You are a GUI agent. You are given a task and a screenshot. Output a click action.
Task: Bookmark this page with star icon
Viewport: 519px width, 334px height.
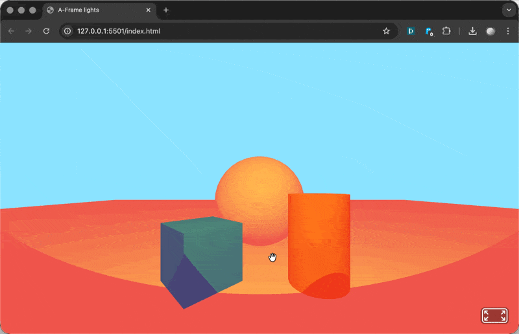386,31
